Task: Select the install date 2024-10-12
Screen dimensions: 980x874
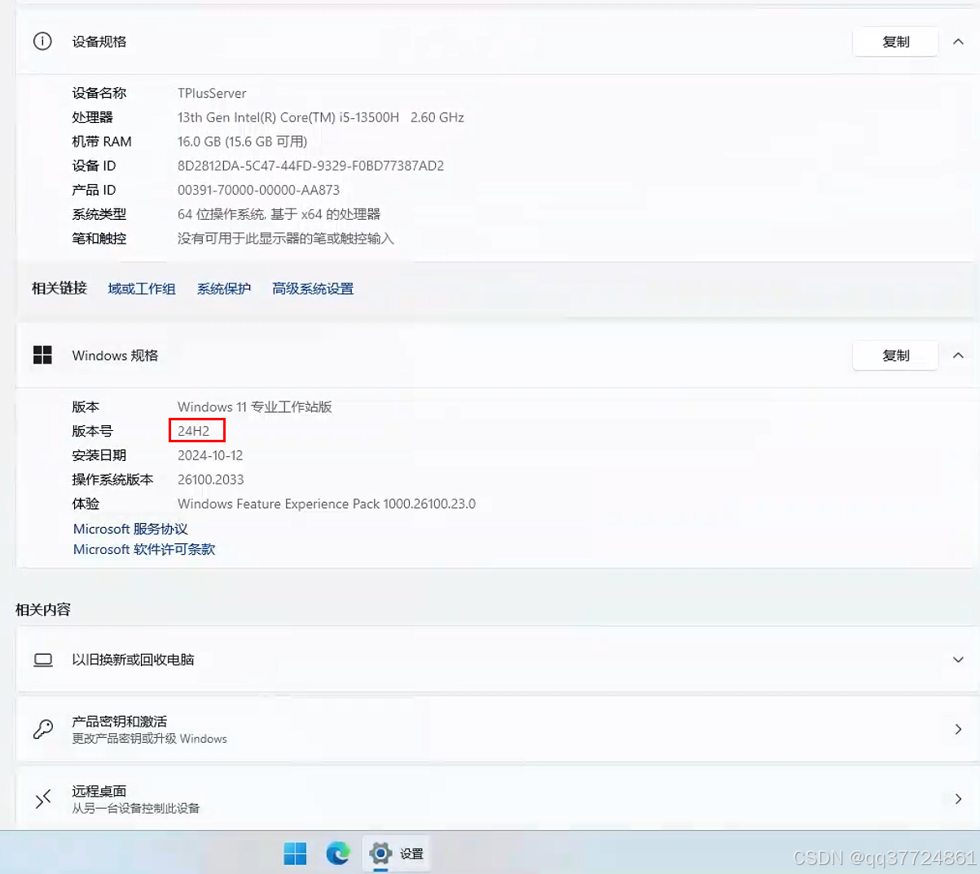Action: pyautogui.click(x=210, y=455)
